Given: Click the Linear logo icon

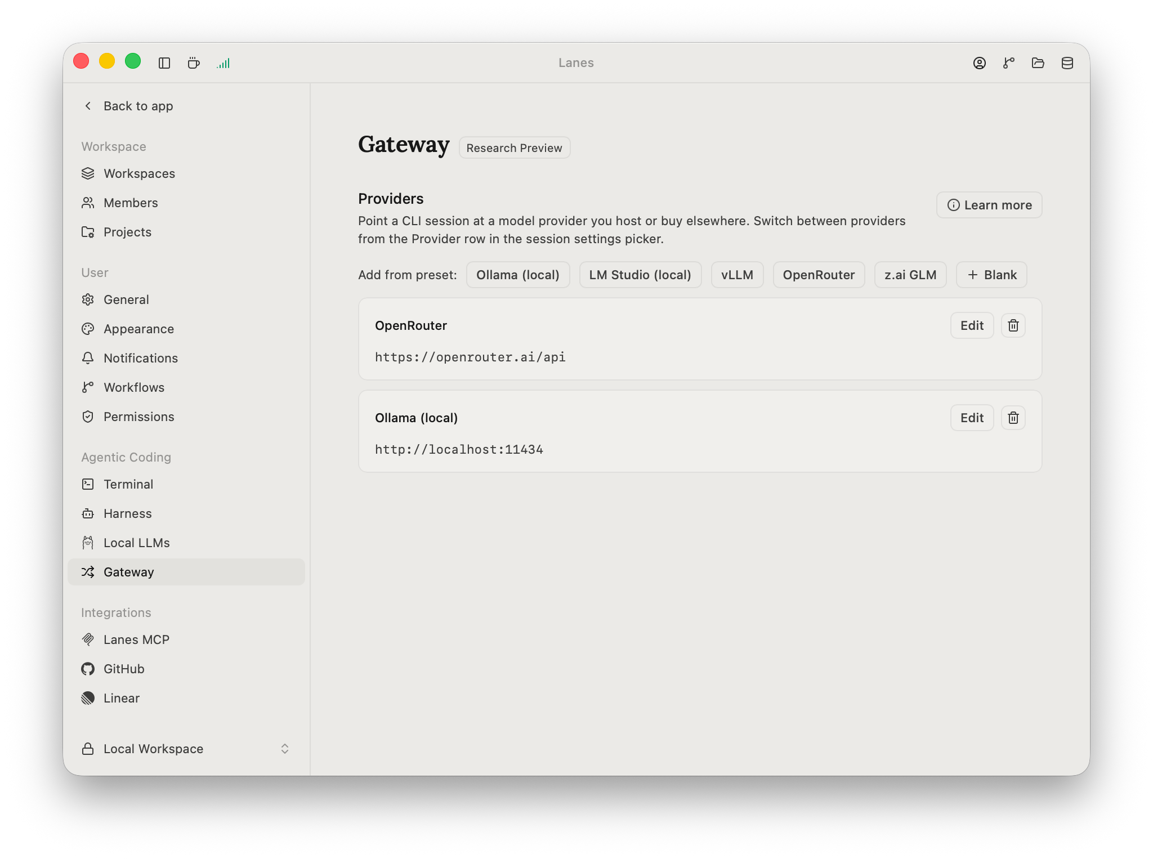Looking at the screenshot, I should click(x=88, y=698).
